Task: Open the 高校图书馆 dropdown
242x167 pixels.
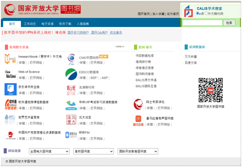Action: 93,151
